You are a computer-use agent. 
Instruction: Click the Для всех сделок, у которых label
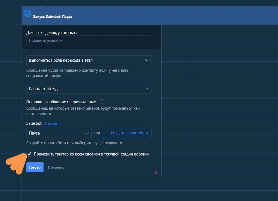tap(52, 33)
